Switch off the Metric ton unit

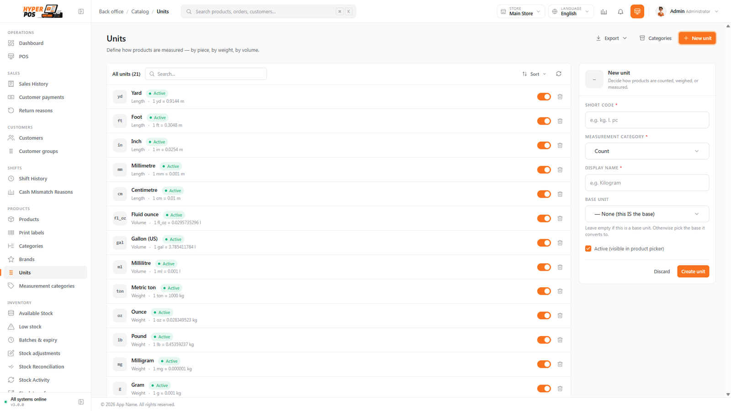pyautogui.click(x=544, y=291)
